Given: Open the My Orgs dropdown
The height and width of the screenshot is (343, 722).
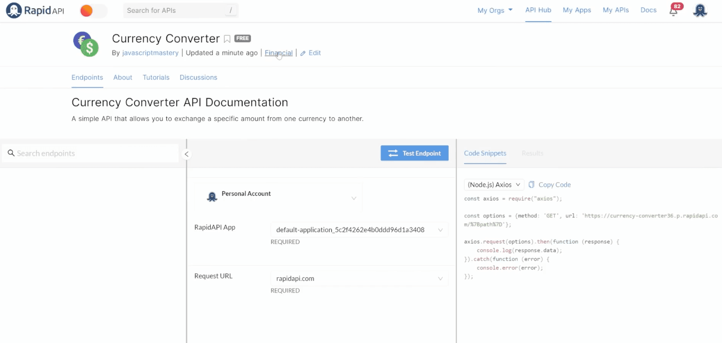Looking at the screenshot, I should pos(495,10).
